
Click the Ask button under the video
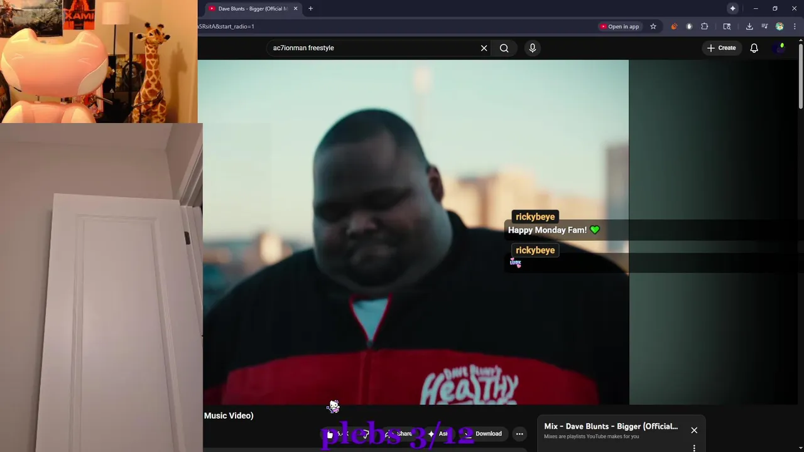pyautogui.click(x=438, y=434)
